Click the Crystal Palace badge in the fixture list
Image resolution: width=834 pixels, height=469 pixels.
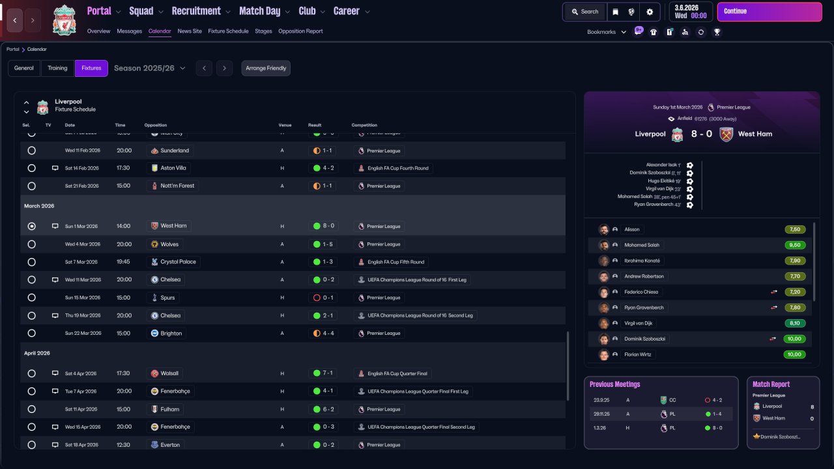click(x=154, y=262)
